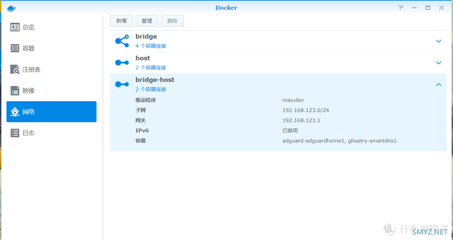Click the subnet value 192.168.123.0/24

point(306,110)
